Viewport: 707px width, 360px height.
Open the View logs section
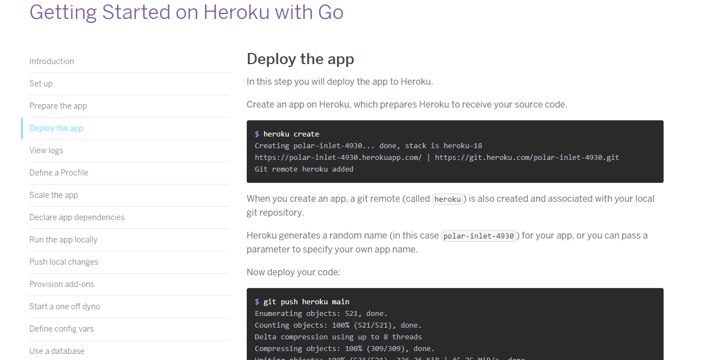(x=46, y=150)
